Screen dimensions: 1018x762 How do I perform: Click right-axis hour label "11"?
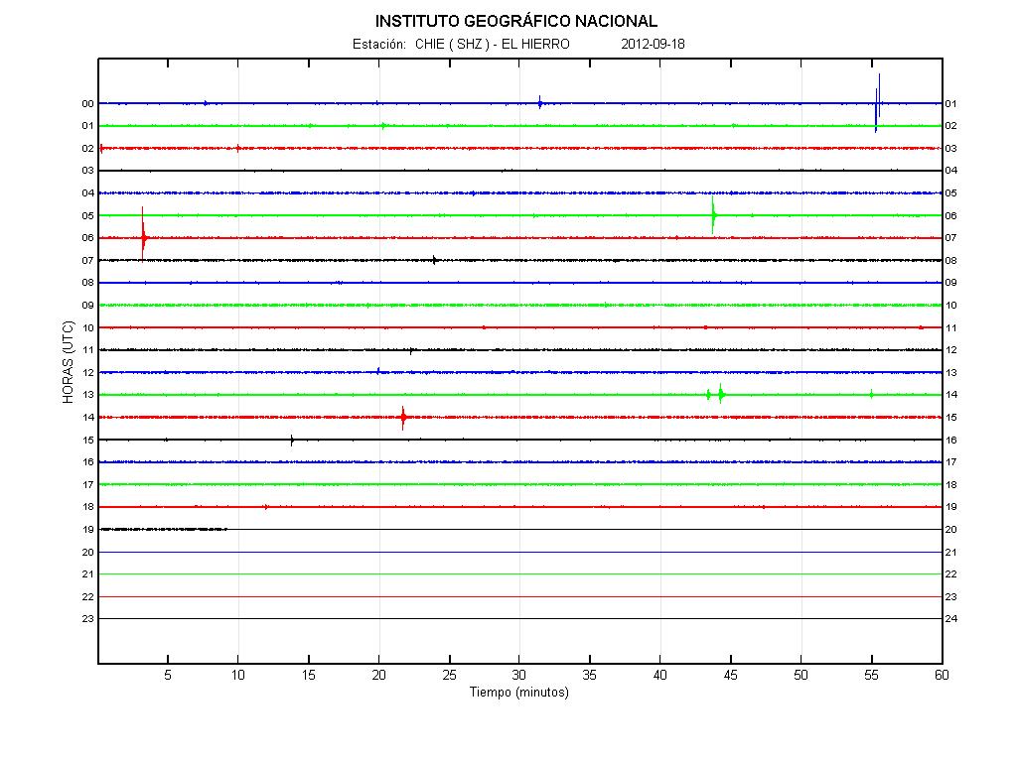tap(951, 328)
